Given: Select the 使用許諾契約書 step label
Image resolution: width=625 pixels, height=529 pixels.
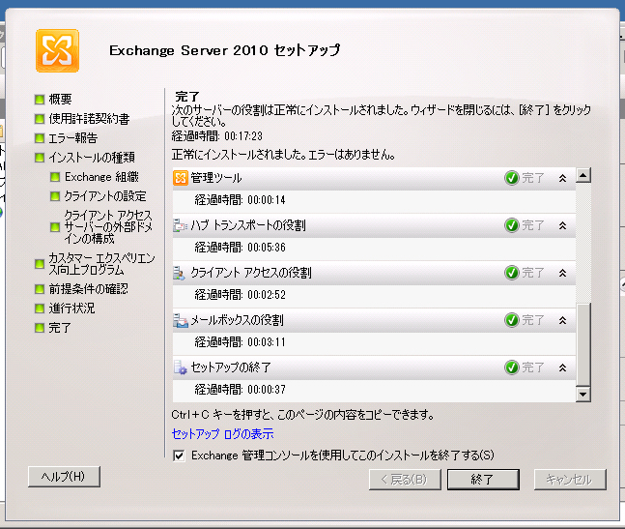Looking at the screenshot, I should click(x=89, y=119).
